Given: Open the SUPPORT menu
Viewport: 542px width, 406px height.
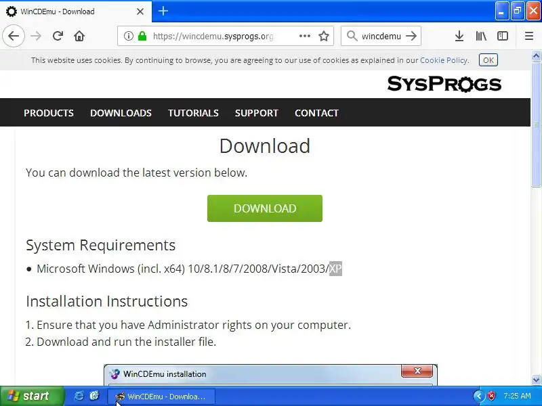Looking at the screenshot, I should pyautogui.click(x=257, y=113).
